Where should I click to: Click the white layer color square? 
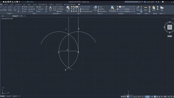coord(77,7)
